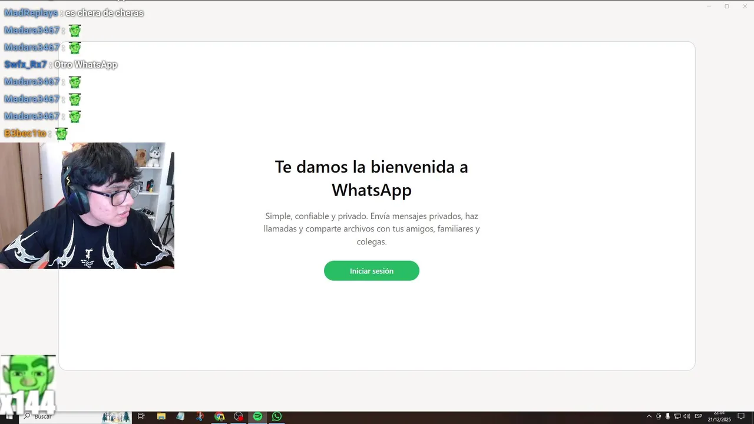Open the Notepad-style taskbar app icon
This screenshot has height=424, width=754.
(180, 416)
